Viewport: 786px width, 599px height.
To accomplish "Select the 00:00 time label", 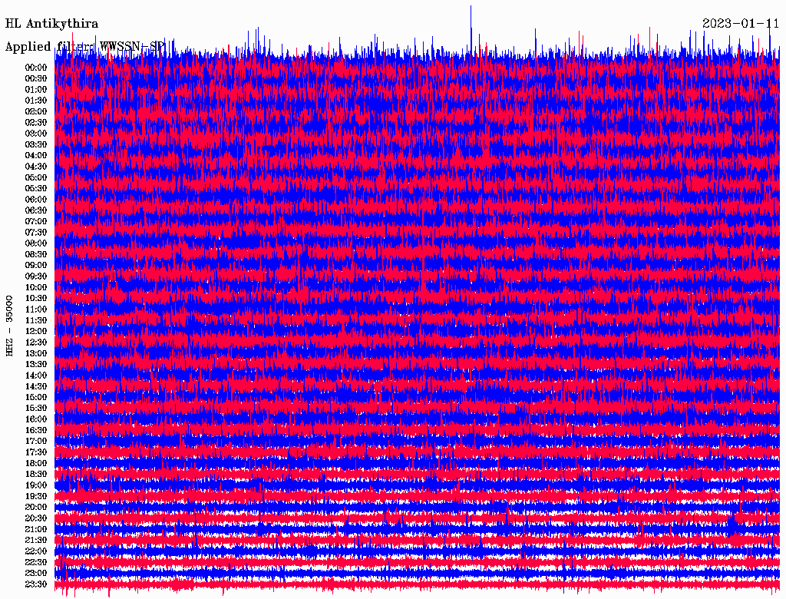I will pyautogui.click(x=36, y=68).
